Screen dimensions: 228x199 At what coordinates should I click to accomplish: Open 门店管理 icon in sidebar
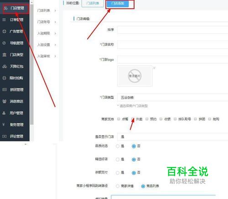pos(5,8)
